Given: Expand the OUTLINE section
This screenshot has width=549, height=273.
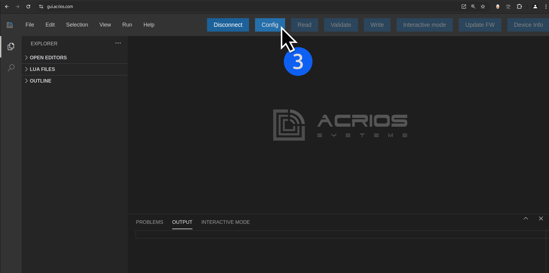Looking at the screenshot, I should click(x=41, y=81).
